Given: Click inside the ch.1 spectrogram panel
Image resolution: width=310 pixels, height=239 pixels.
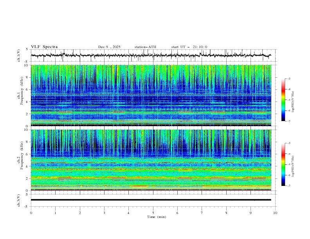Looking at the screenshot, I should pos(151,95).
